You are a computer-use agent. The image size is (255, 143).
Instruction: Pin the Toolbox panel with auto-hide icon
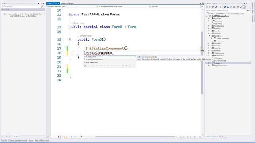coord(41,4)
